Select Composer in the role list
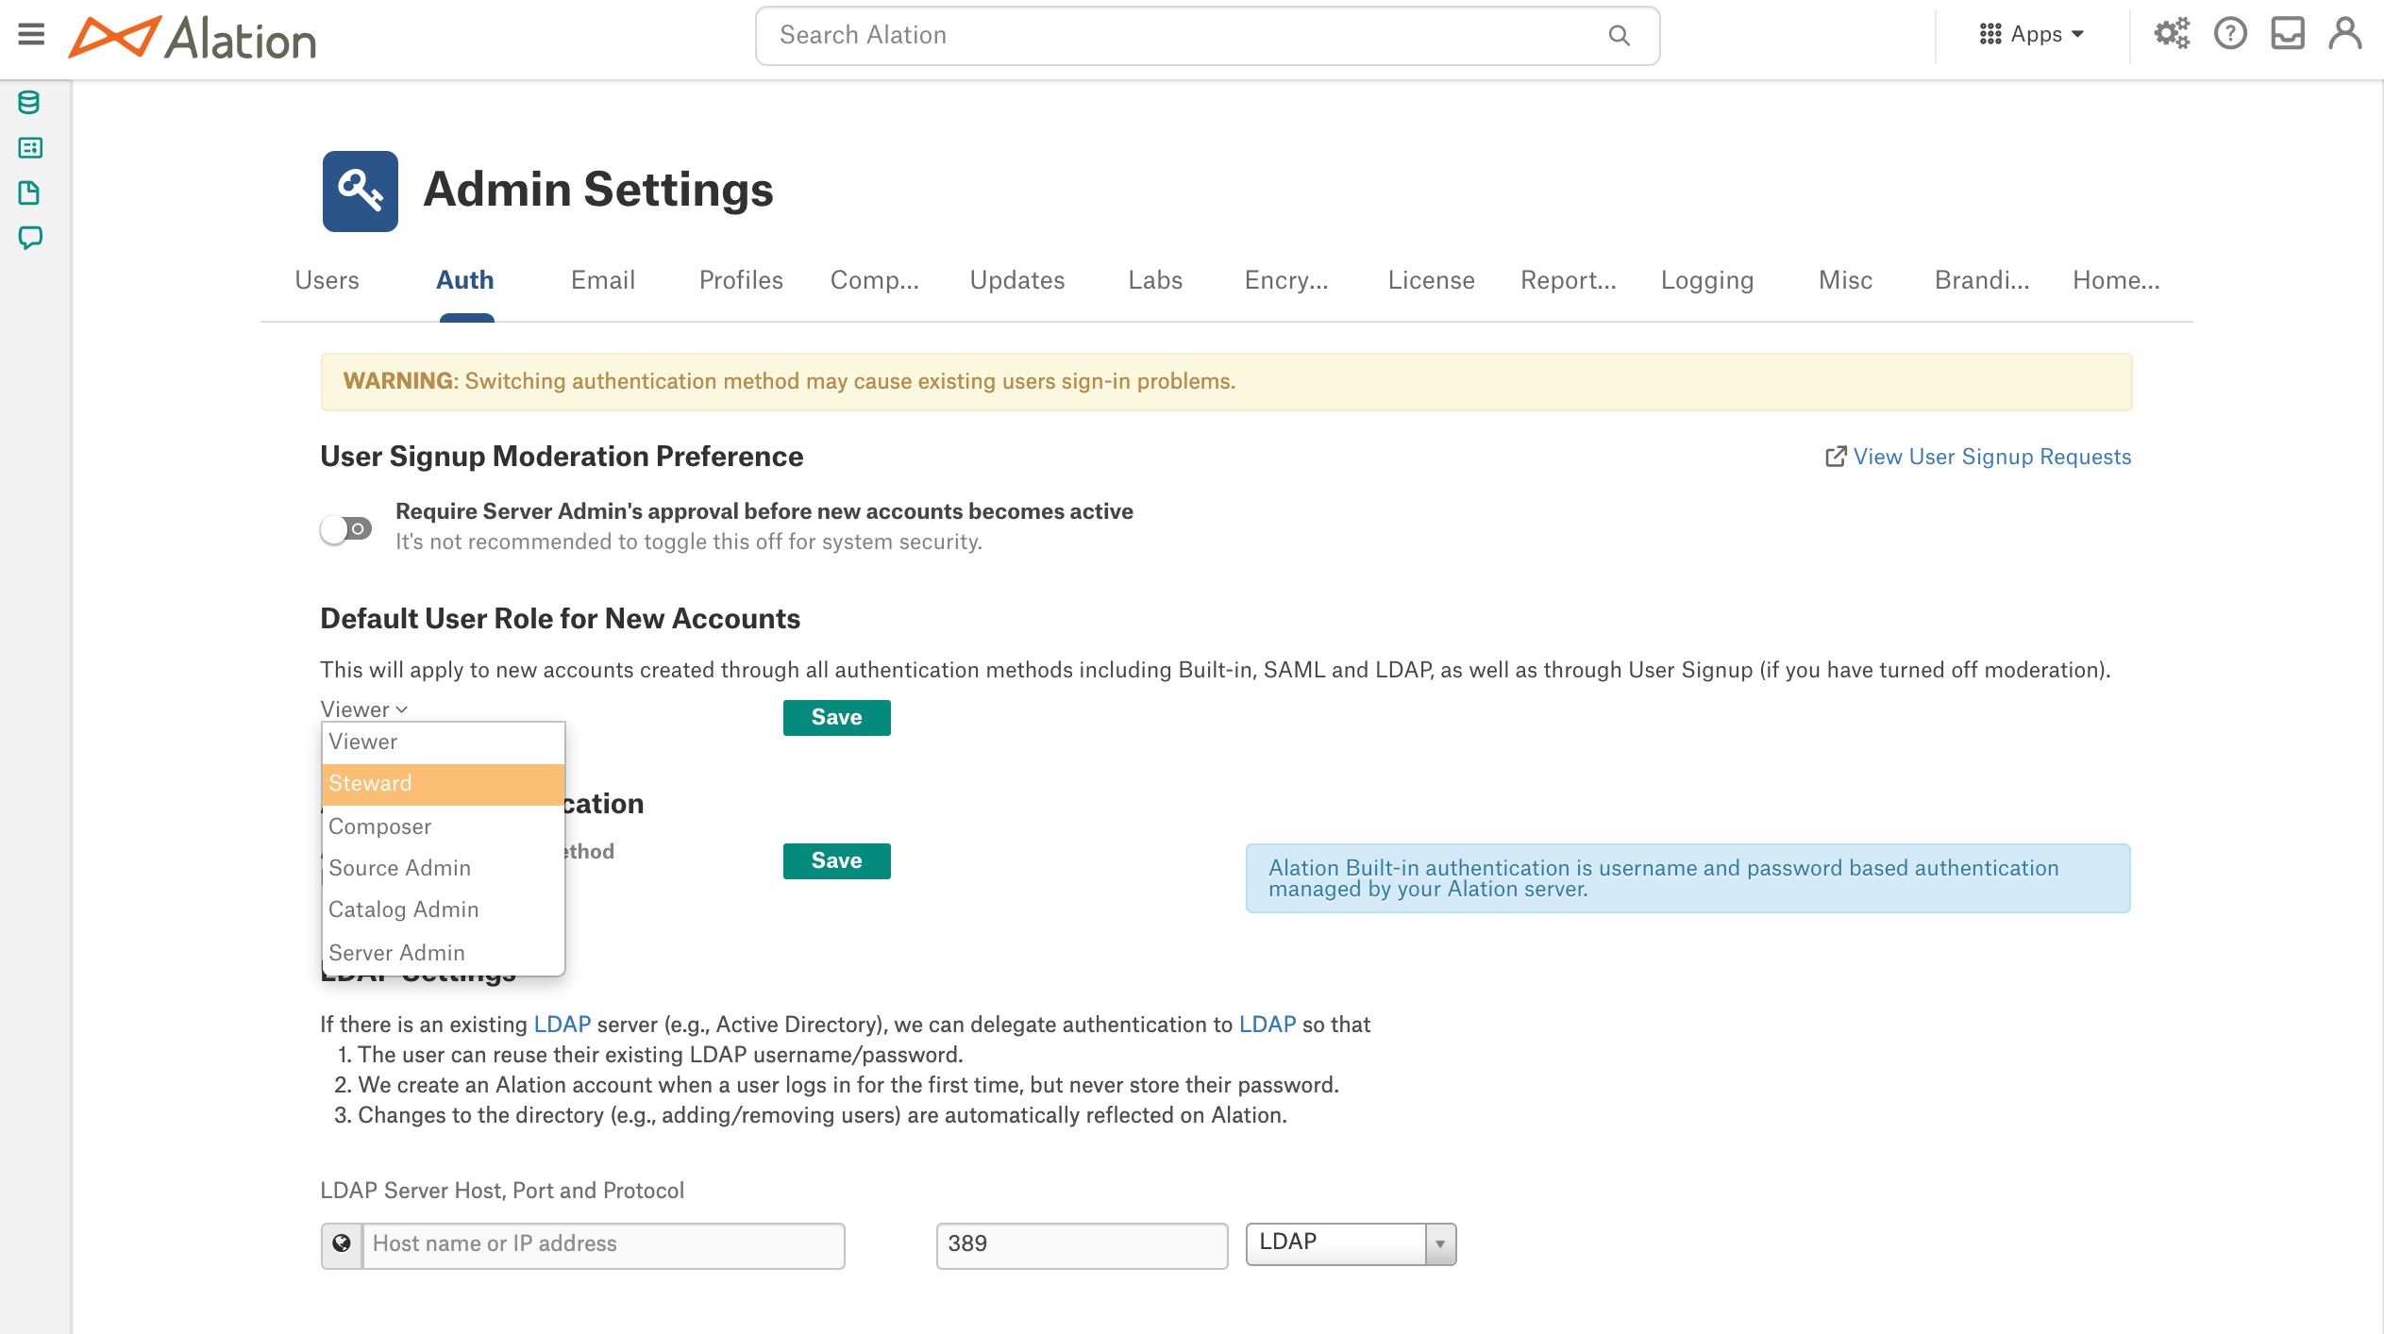The width and height of the screenshot is (2384, 1334). (444, 826)
